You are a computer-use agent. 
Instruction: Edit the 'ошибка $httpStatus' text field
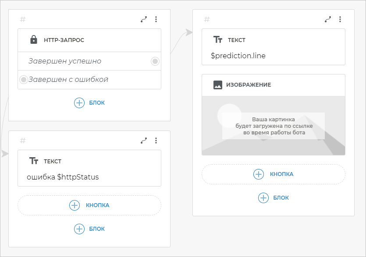(x=63, y=177)
